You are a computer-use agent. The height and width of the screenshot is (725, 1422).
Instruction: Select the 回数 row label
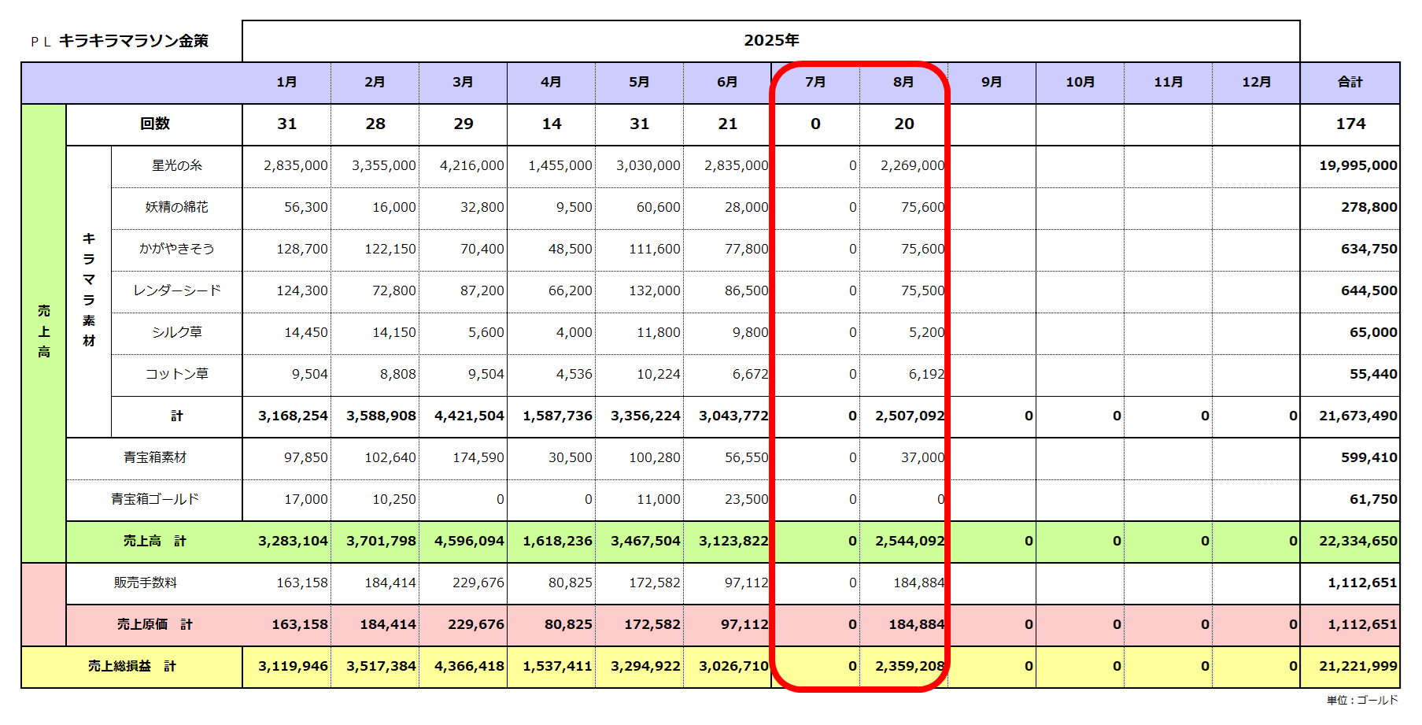(x=154, y=124)
